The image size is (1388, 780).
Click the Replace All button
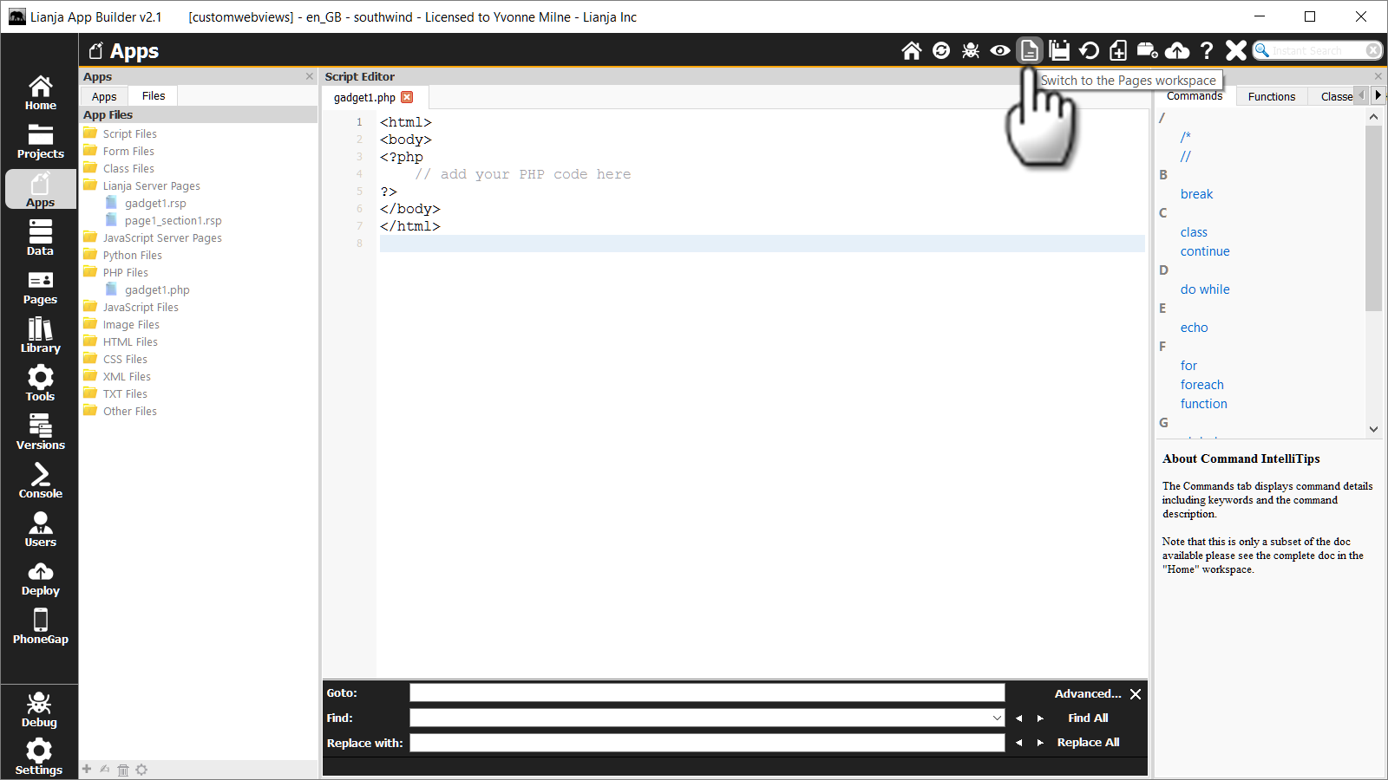coord(1088,743)
